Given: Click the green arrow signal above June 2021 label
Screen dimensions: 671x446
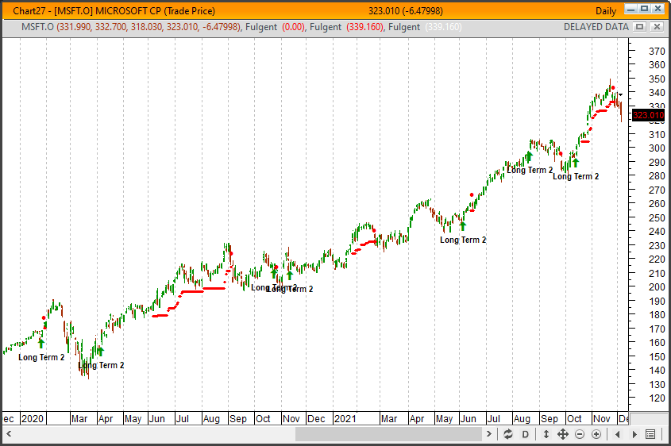Looking at the screenshot, I should (x=462, y=226).
